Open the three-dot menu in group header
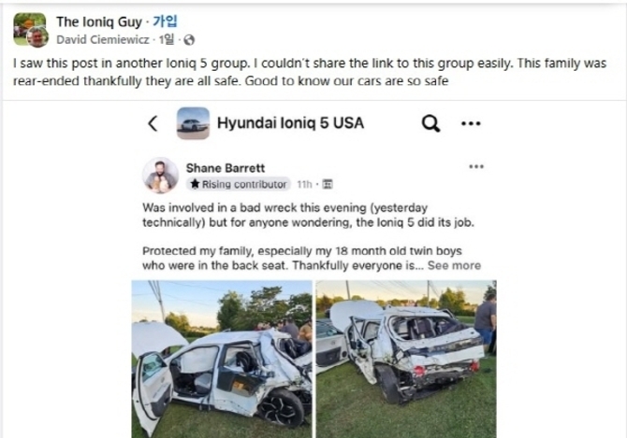Screen dimensions: 627x438 (x=471, y=123)
